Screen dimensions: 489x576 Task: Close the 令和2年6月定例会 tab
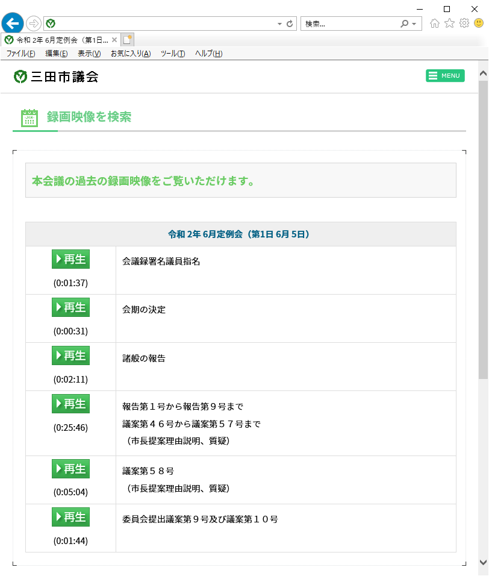tap(114, 40)
